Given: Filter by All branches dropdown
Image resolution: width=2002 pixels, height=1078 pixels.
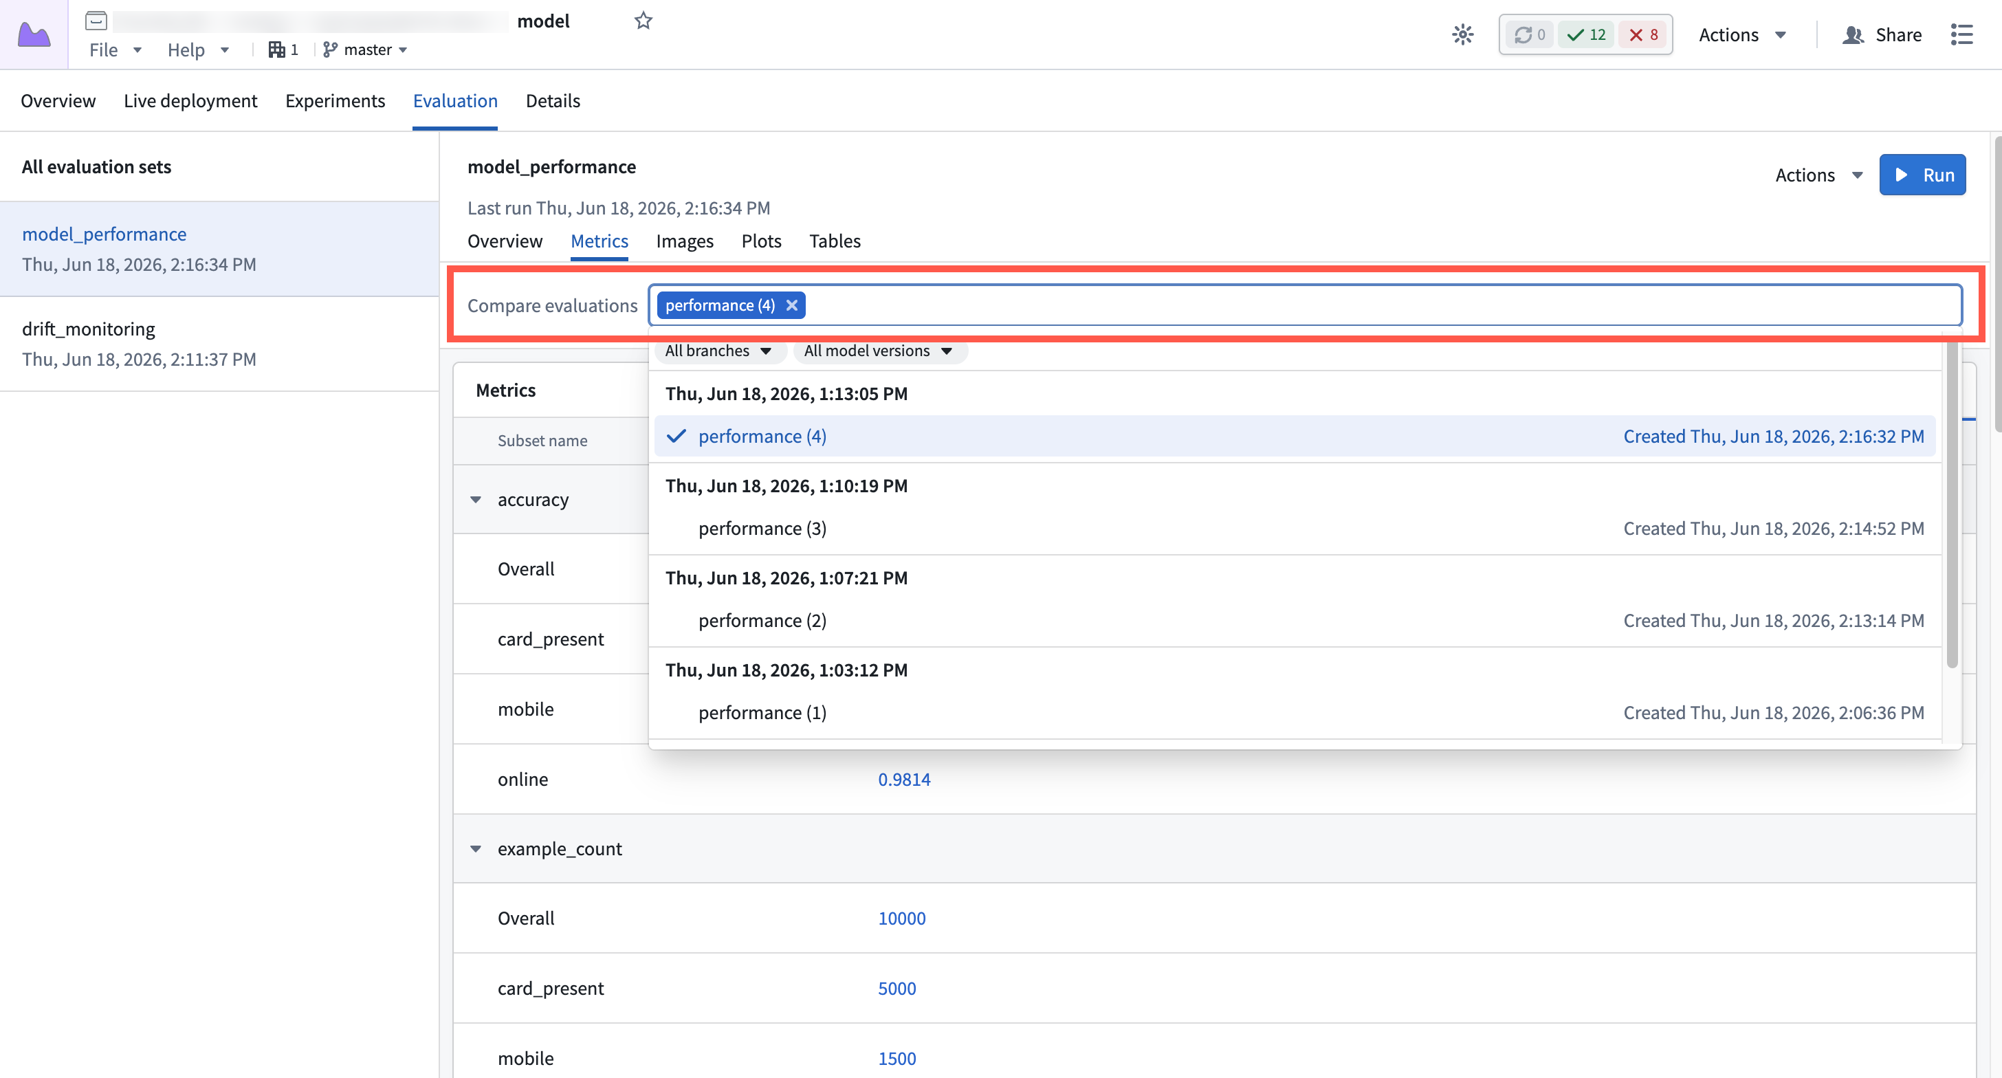Looking at the screenshot, I should [x=719, y=351].
